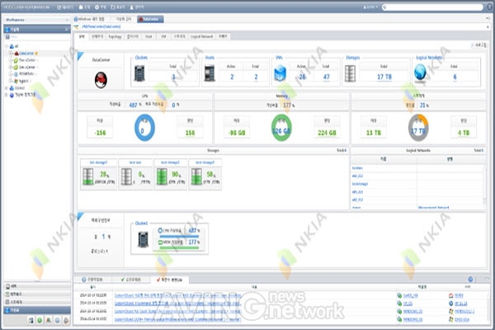Click the plus-circle icon in the top bar

tap(97, 7)
